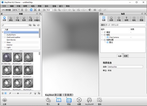Expand the Axalta Paint folder
Screen dimensions: 147x106
tap(5, 35)
